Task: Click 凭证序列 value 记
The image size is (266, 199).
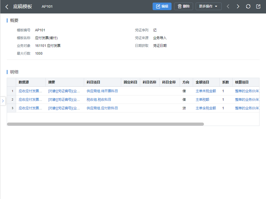Action: tap(155, 30)
